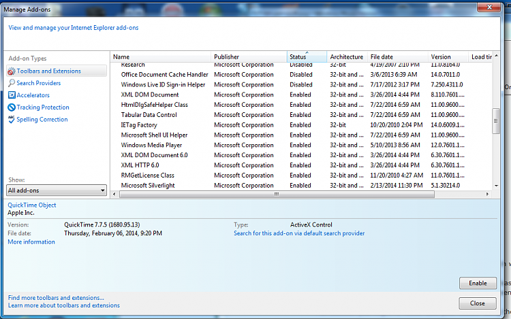This screenshot has width=511, height=319.
Task: Select Search Providers add-on type
Action: (38, 83)
